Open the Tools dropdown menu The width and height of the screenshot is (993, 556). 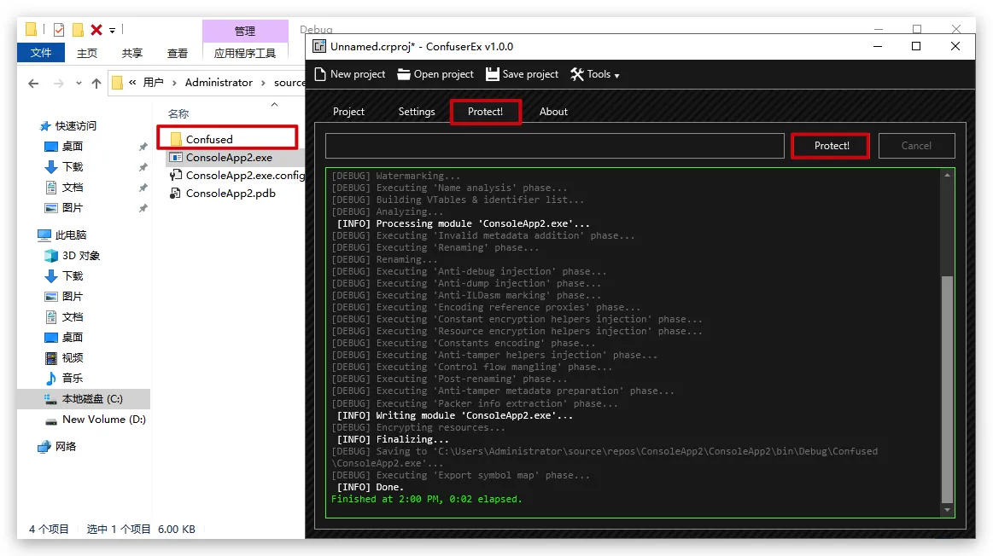pos(595,74)
